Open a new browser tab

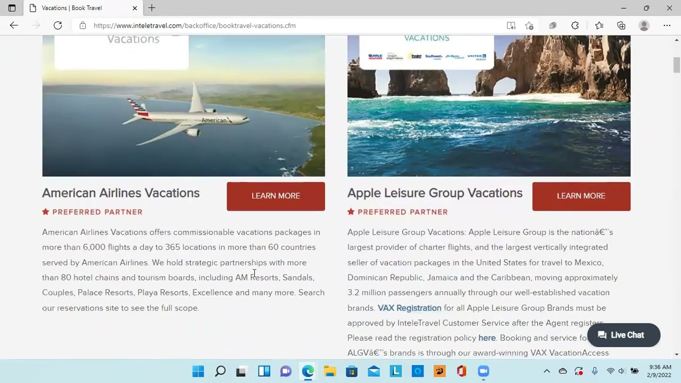click(x=152, y=8)
